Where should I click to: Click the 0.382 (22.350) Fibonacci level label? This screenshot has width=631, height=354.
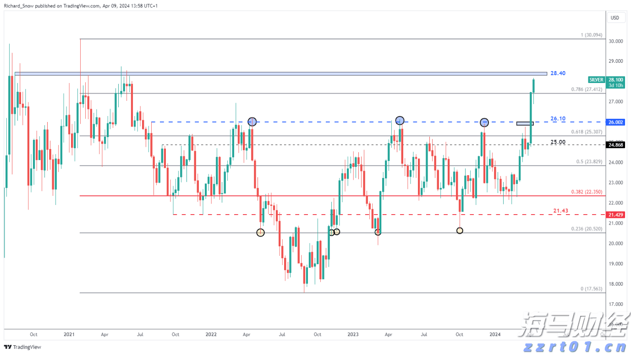587,192
